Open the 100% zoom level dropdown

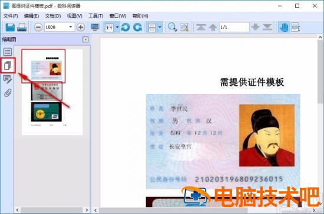click(x=71, y=27)
